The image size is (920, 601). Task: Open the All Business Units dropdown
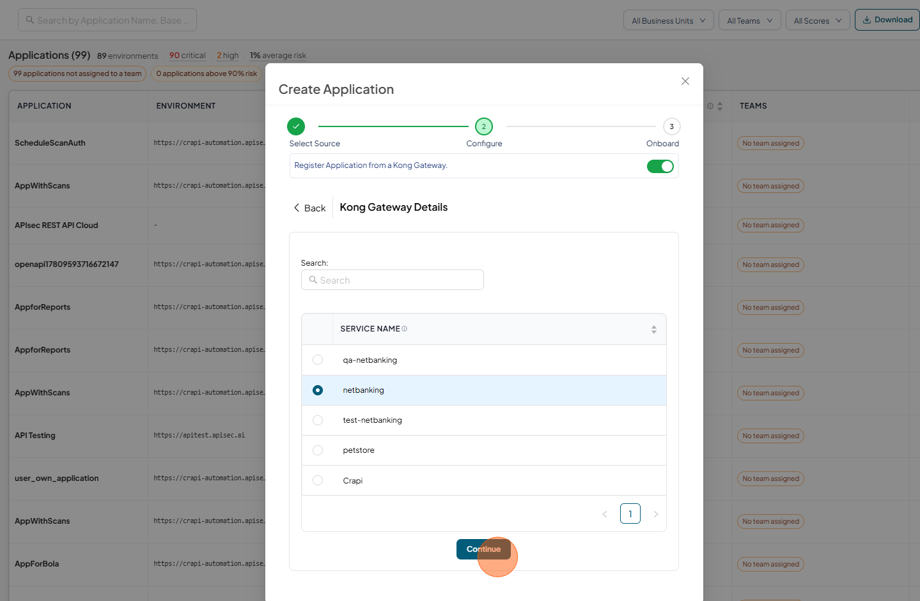click(x=668, y=20)
